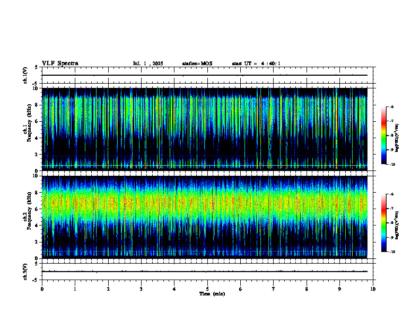Click the ch.1 spectrogram color scale bar
Screen dimensions: 420x324
point(384,136)
